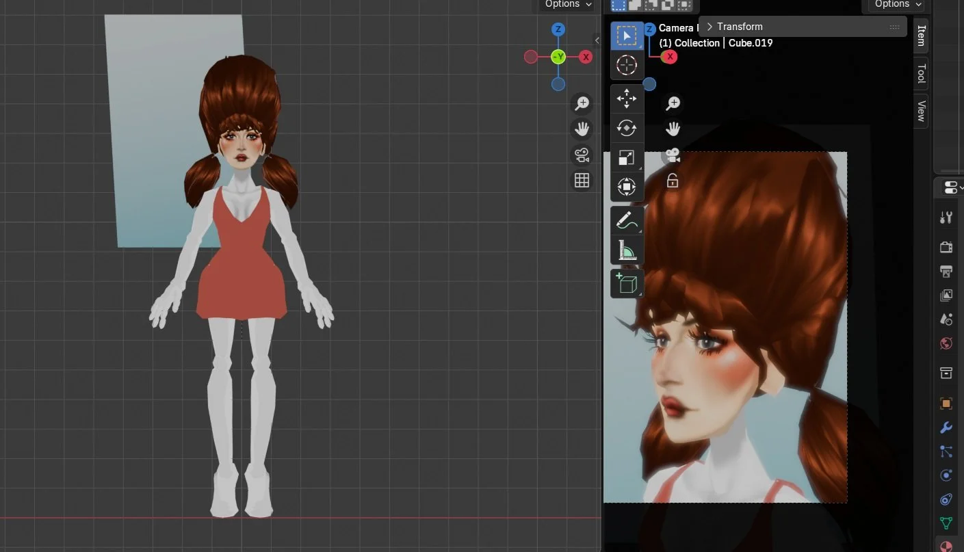Screen dimensions: 964x552
Task: Select the Rotate tool
Action: pos(626,128)
